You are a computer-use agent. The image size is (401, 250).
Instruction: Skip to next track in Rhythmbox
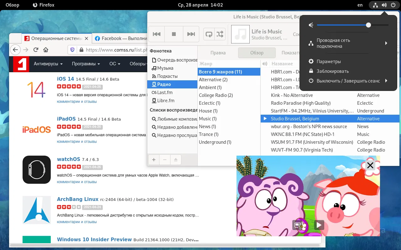pyautogui.click(x=191, y=34)
